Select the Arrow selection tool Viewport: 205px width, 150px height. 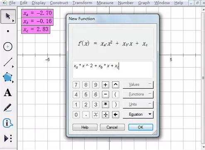[x=8, y=16]
